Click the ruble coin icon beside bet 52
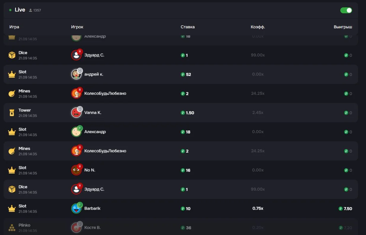 point(183,74)
